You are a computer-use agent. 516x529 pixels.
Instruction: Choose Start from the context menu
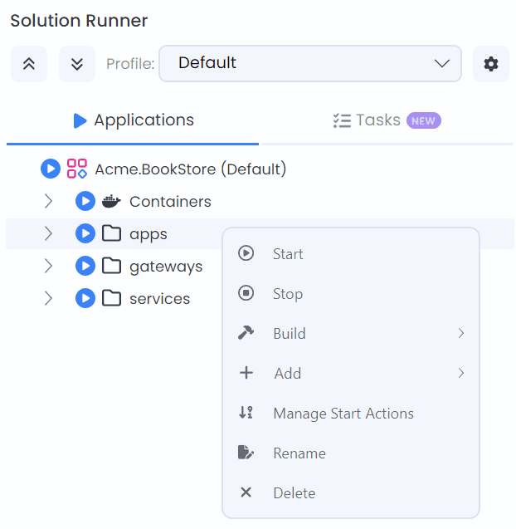(288, 254)
